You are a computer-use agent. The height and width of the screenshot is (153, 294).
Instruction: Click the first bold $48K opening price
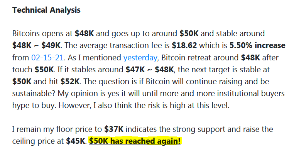tap(84, 33)
